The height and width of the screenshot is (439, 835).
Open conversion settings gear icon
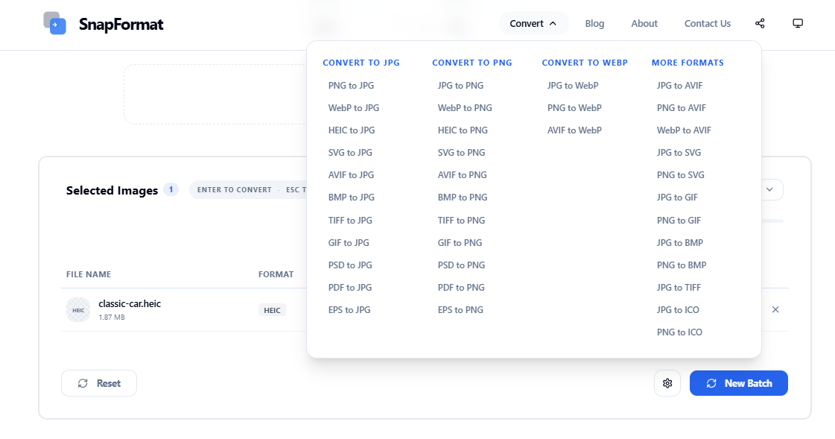[x=667, y=383]
